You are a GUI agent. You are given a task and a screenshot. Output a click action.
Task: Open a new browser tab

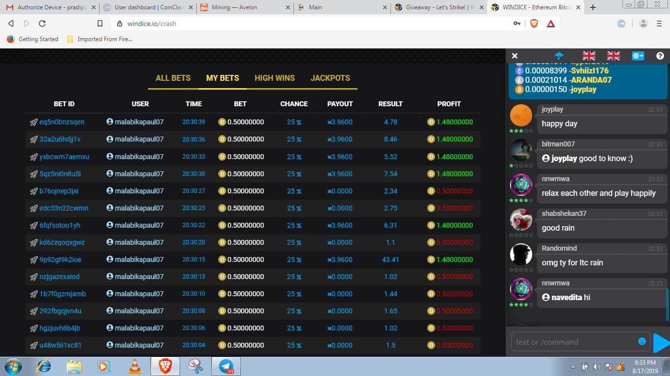pos(593,7)
